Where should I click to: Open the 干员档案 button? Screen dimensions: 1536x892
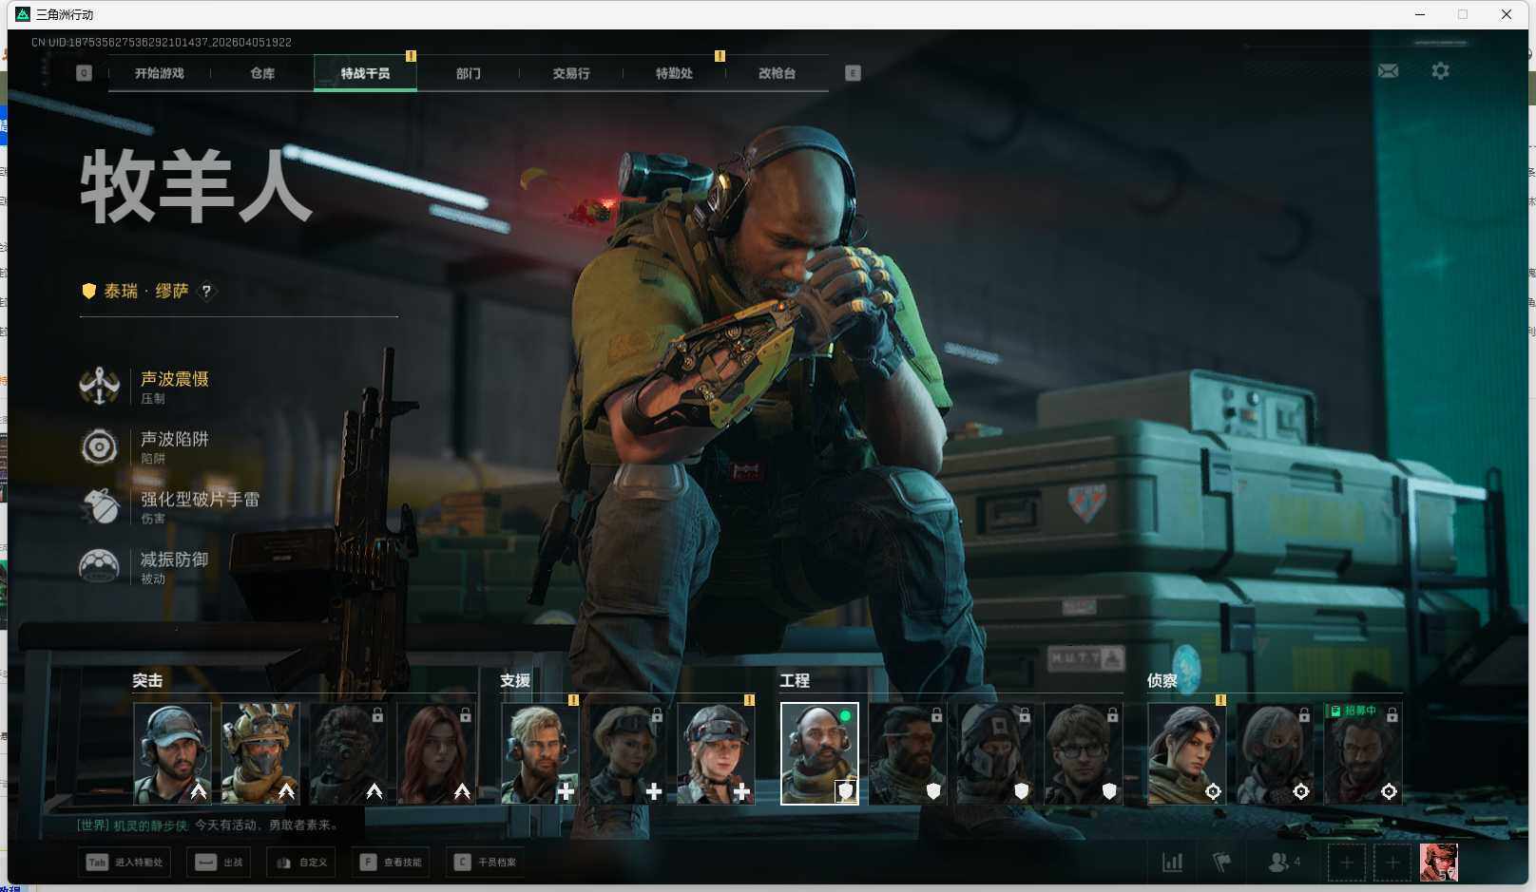(x=485, y=863)
